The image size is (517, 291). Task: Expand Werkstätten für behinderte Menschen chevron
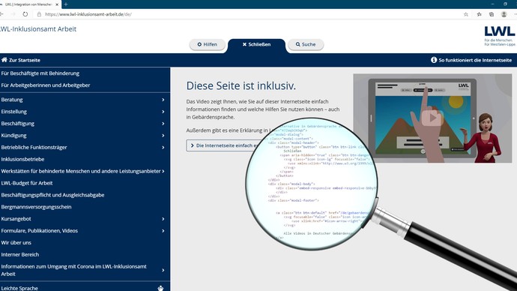coord(163,171)
